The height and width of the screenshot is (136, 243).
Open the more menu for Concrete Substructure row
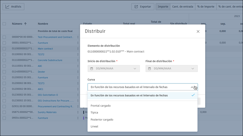coord(78,60)
